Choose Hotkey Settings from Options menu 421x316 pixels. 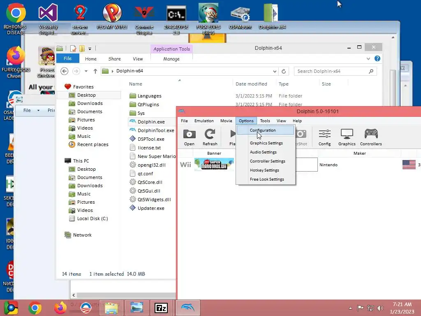(x=266, y=170)
